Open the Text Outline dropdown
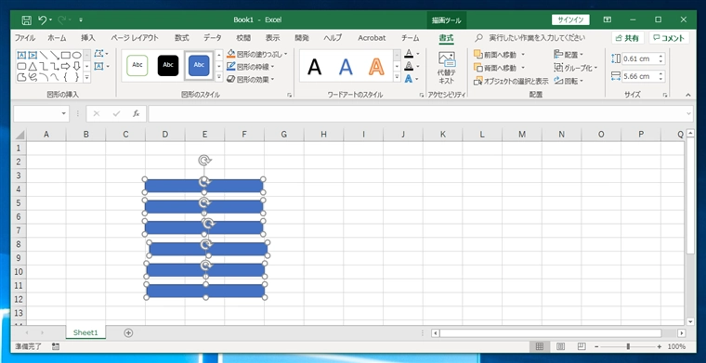This screenshot has height=363, width=706. [418, 66]
